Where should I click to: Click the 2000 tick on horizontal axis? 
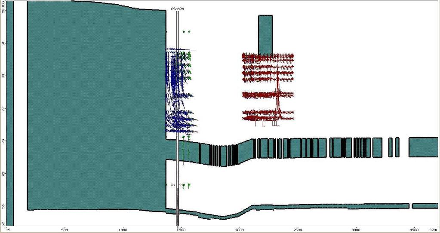(x=240, y=230)
